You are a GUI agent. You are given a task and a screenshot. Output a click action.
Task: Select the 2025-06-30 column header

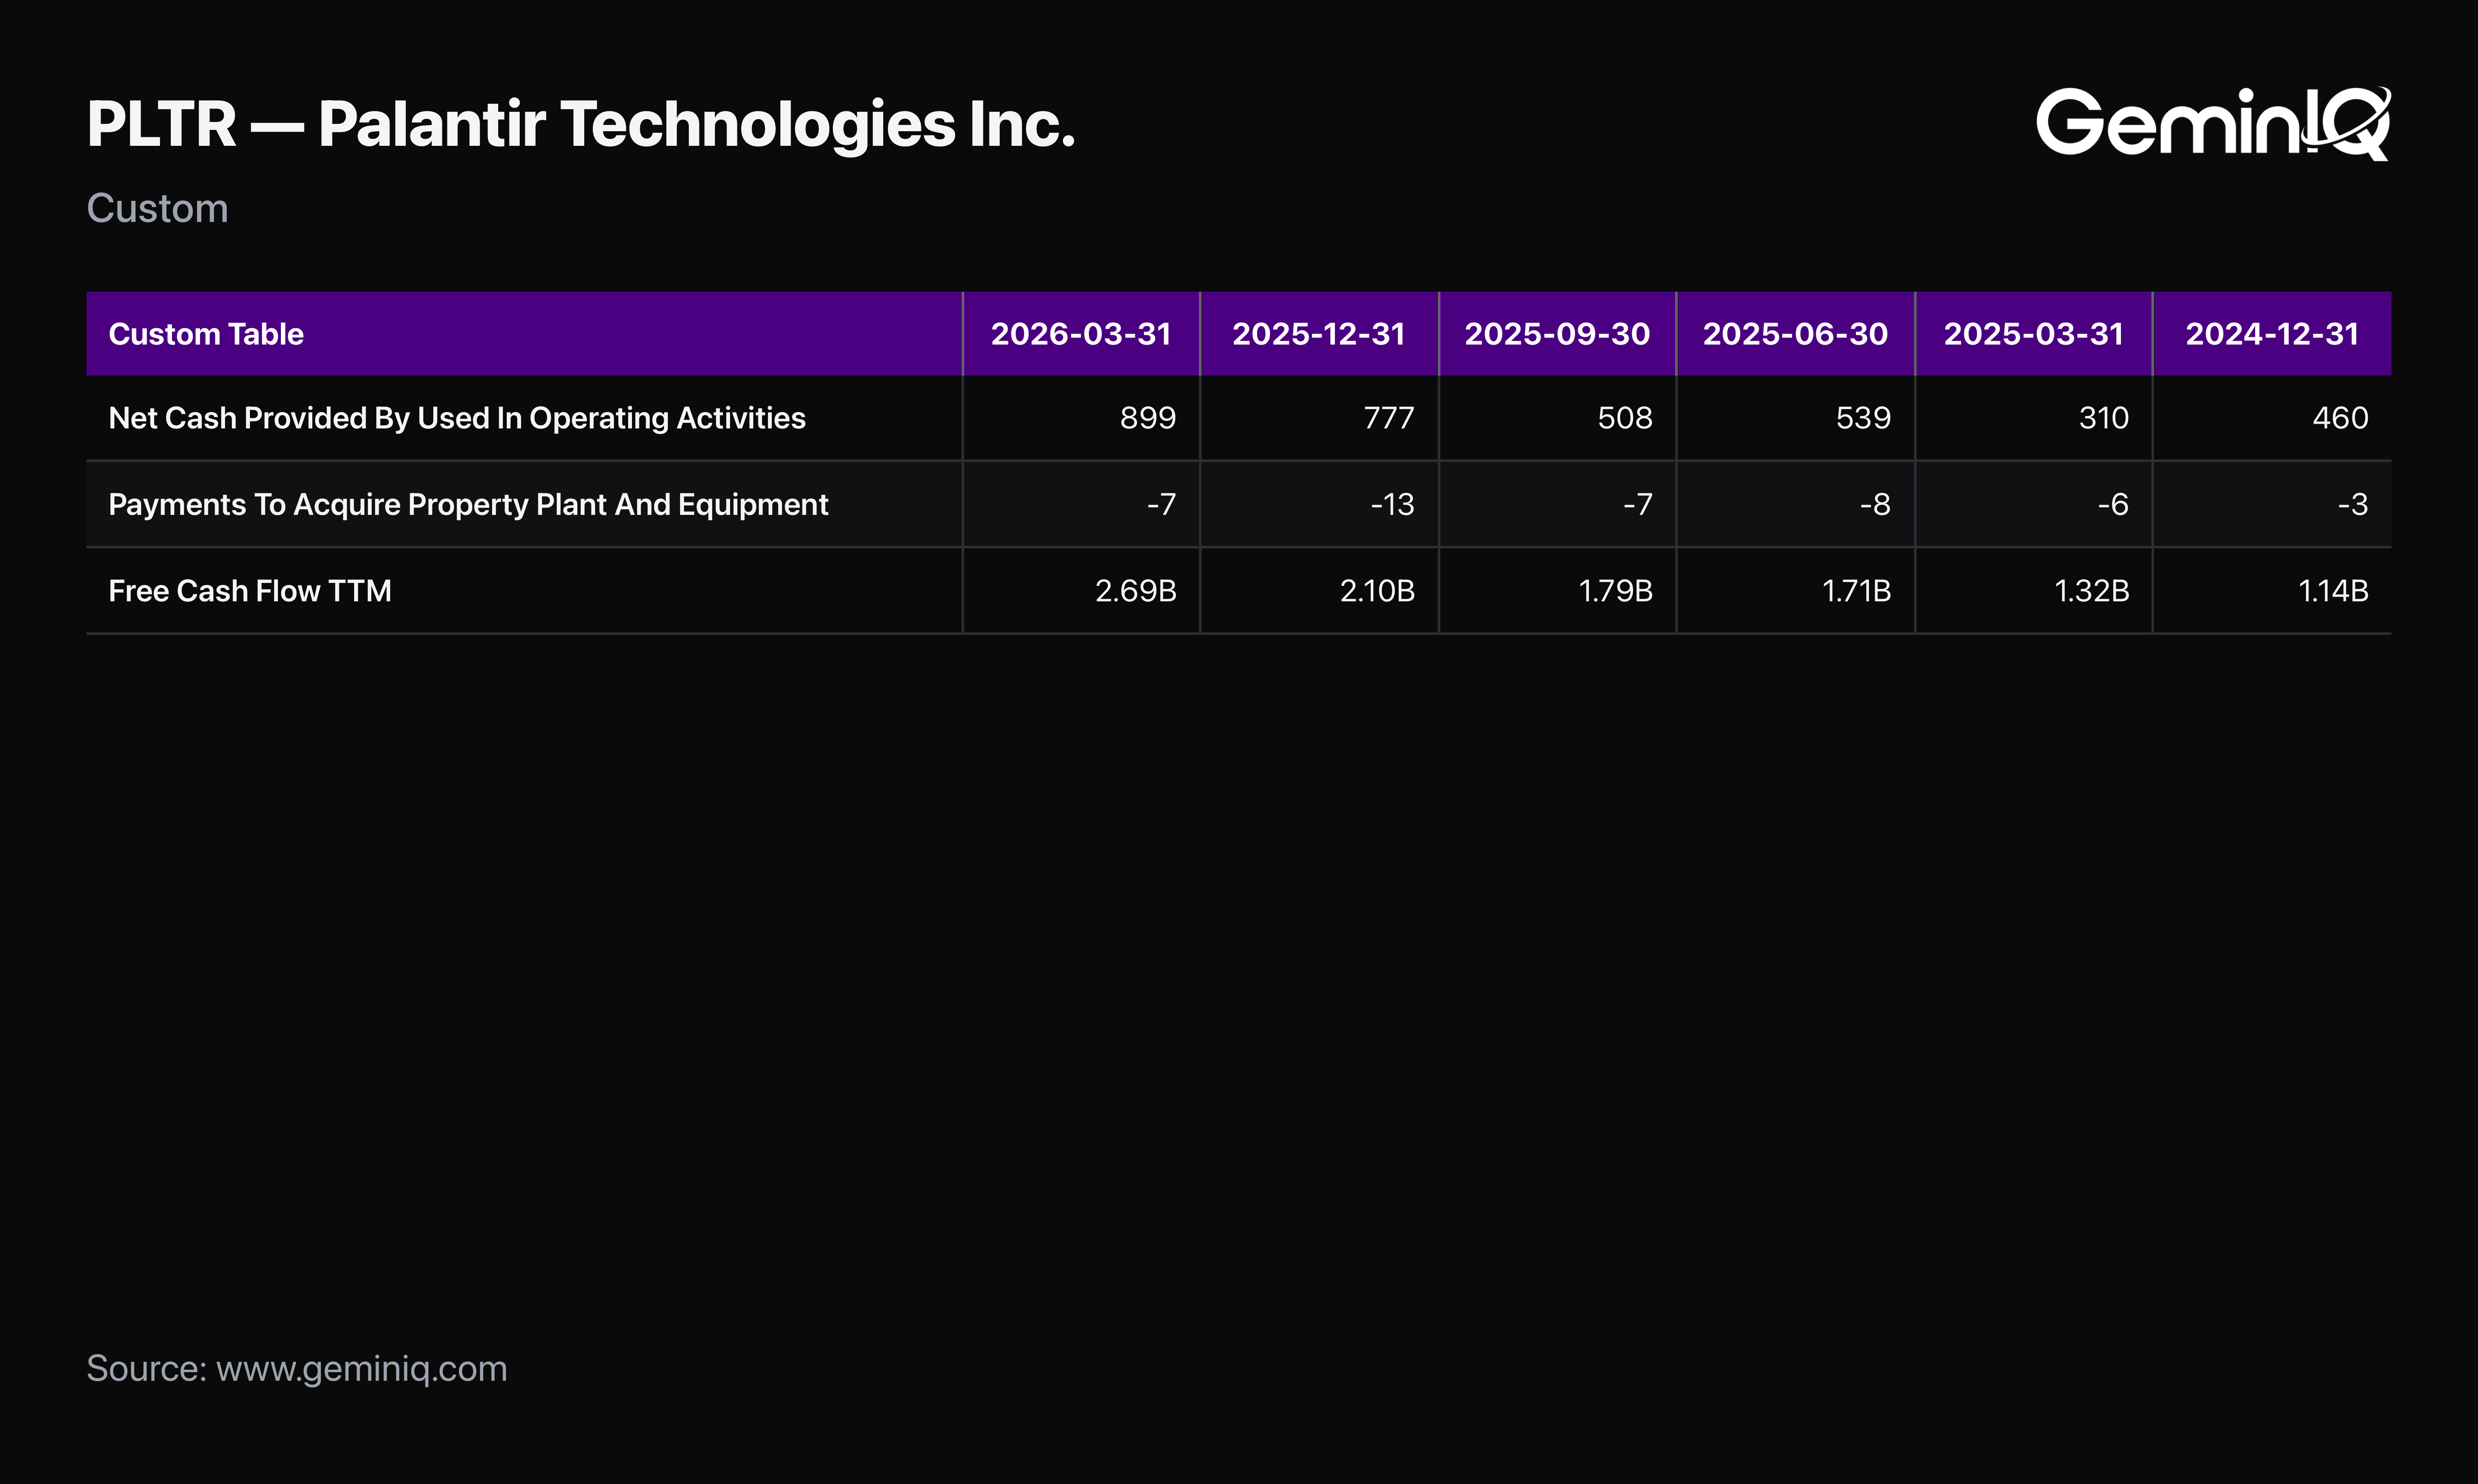pos(1795,334)
